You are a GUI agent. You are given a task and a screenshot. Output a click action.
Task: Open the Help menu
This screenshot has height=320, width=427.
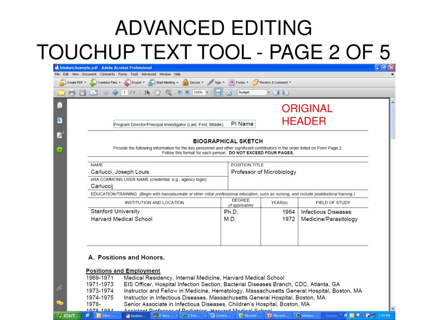coord(177,74)
